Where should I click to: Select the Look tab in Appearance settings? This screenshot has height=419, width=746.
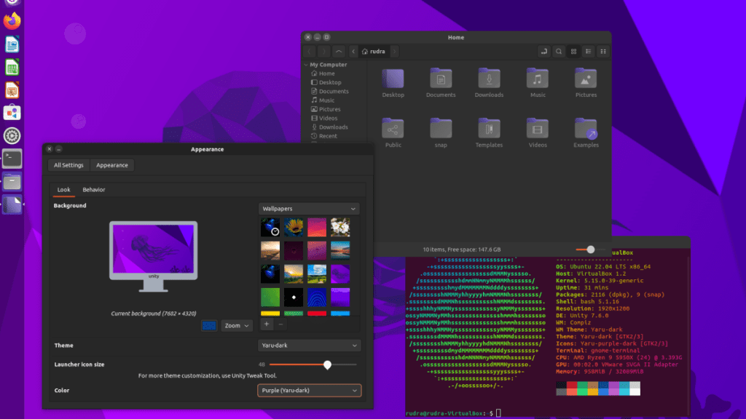[63, 188]
